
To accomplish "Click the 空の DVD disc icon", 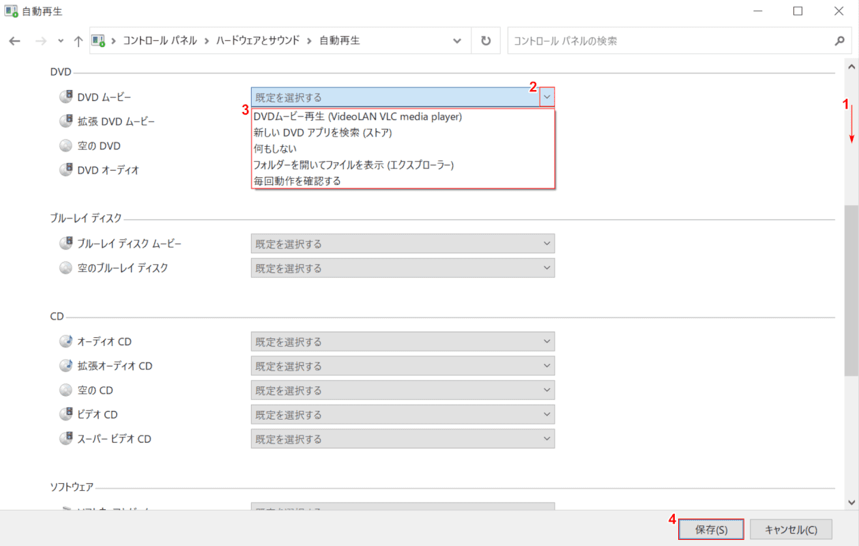I will click(x=65, y=145).
